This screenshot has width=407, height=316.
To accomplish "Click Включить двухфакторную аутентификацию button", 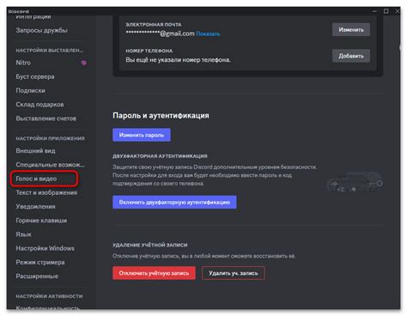I will click(x=174, y=202).
